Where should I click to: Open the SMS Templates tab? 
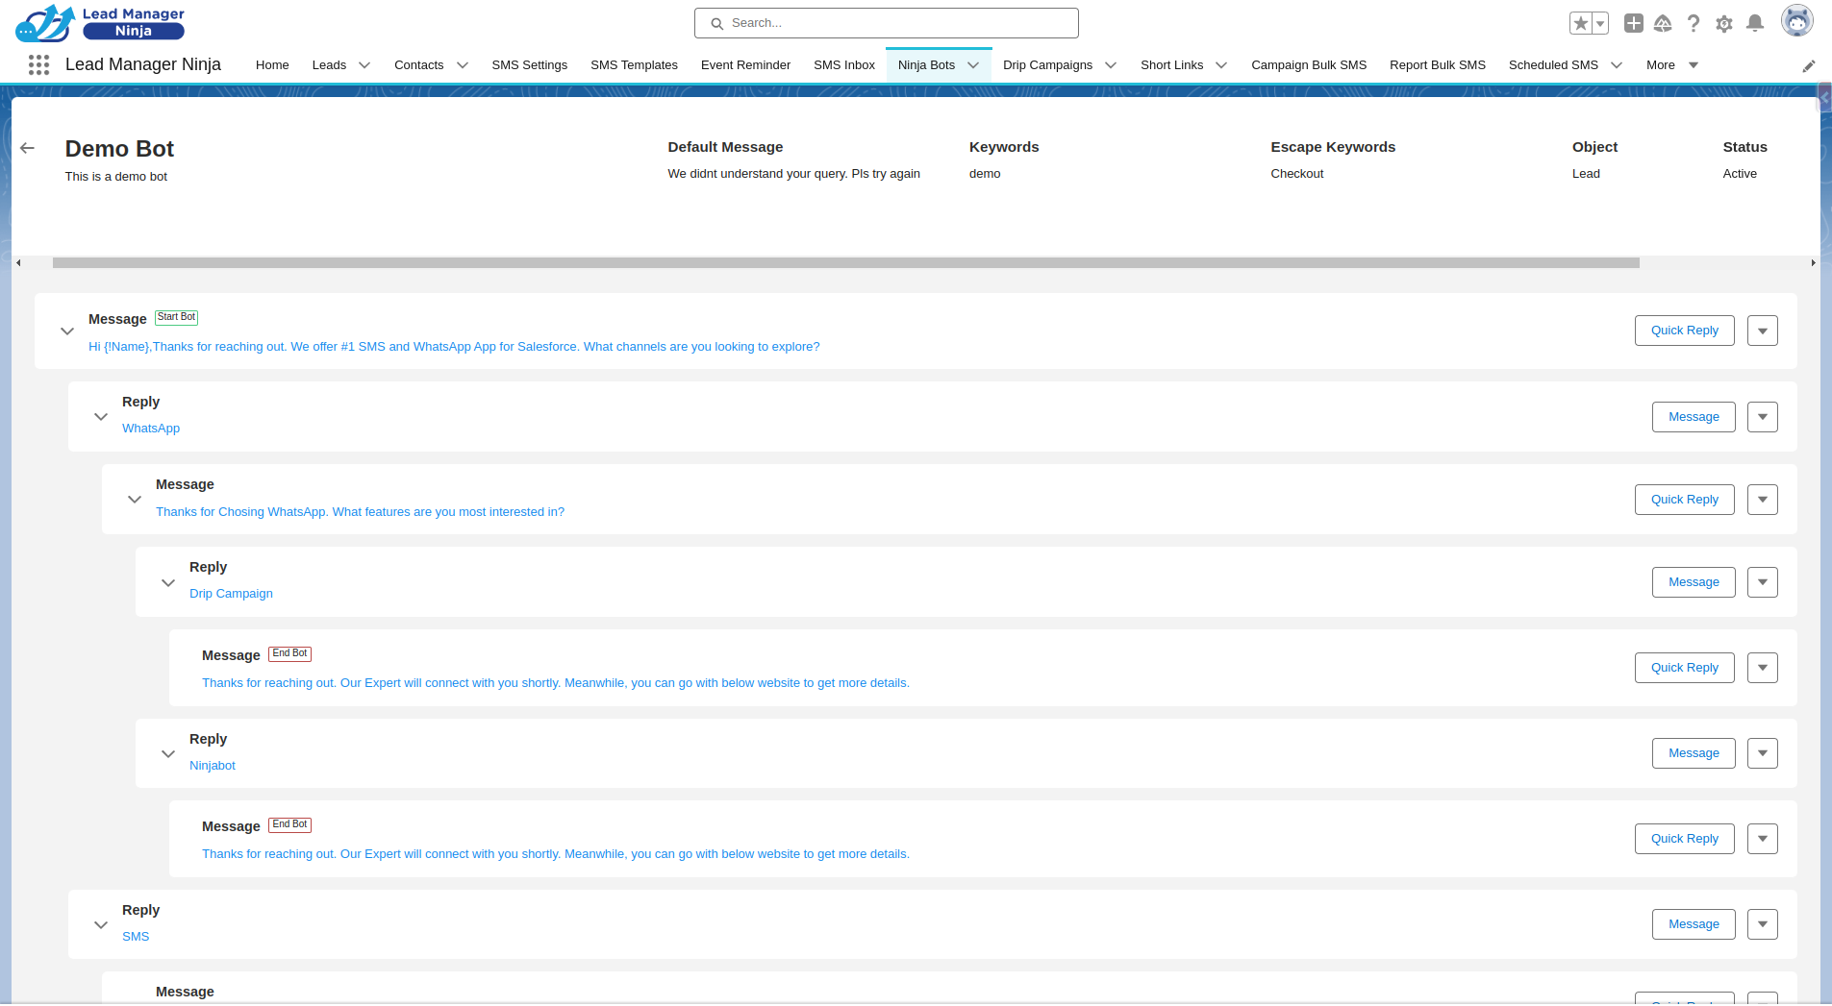pyautogui.click(x=634, y=65)
